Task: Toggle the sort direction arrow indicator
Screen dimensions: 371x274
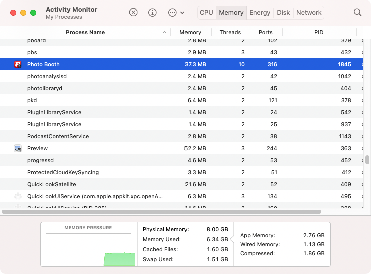Action: 164,32
